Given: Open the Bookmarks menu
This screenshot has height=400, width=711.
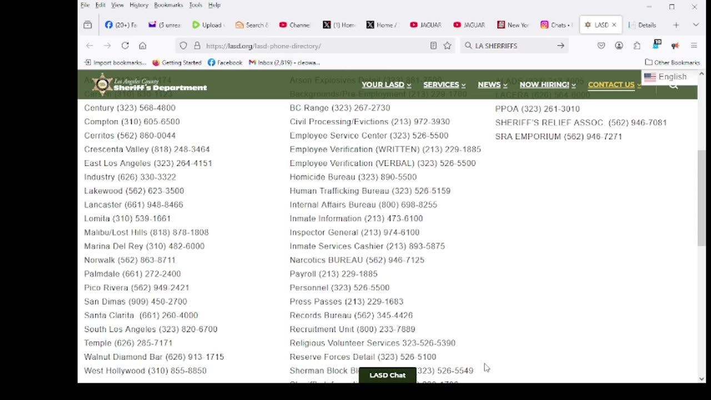Looking at the screenshot, I should tap(168, 5).
